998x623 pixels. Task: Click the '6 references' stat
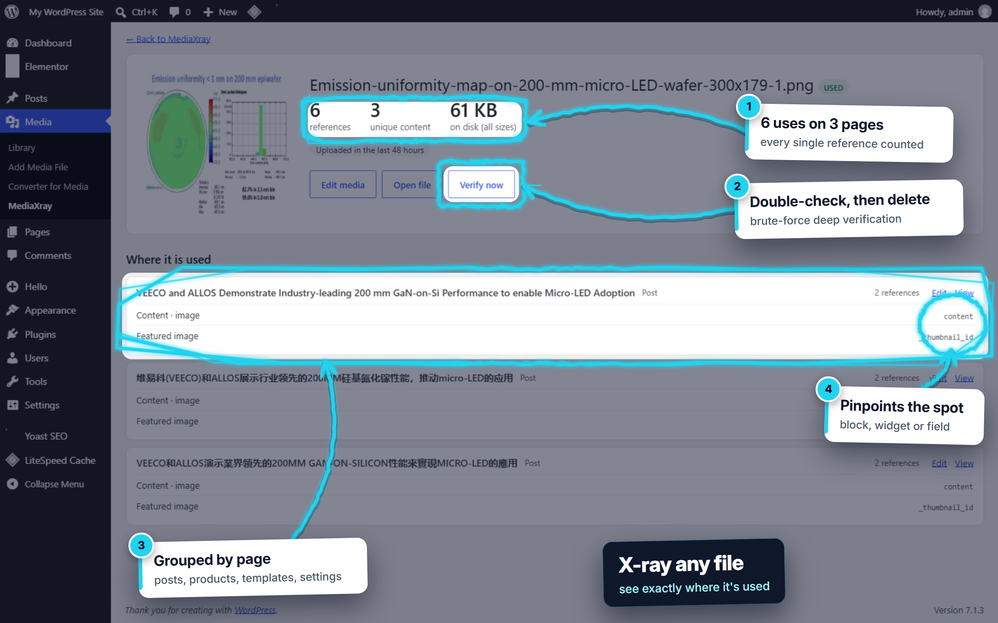tap(330, 117)
